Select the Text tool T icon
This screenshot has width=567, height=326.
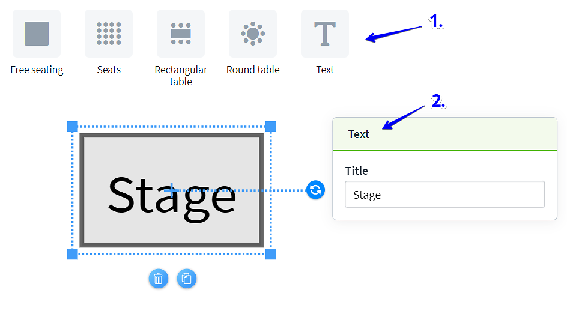click(x=325, y=34)
